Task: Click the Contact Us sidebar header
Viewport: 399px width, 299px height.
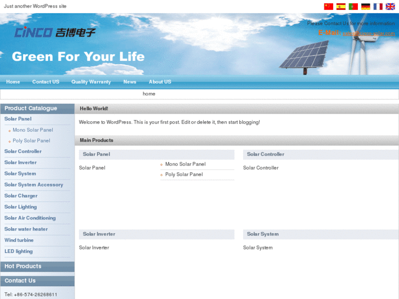Action: coord(37,281)
